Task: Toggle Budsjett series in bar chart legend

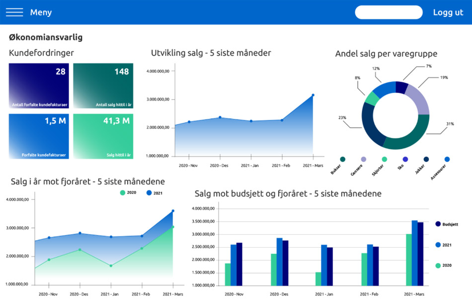Action: point(438,224)
